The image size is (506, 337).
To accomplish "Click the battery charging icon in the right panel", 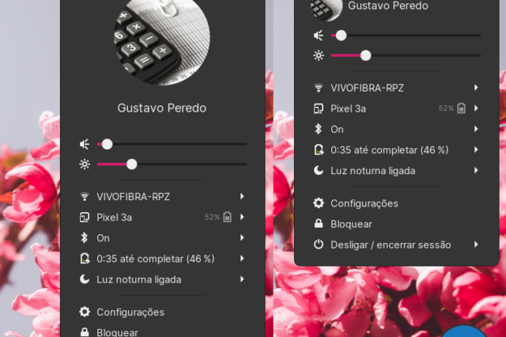I will pos(319,150).
